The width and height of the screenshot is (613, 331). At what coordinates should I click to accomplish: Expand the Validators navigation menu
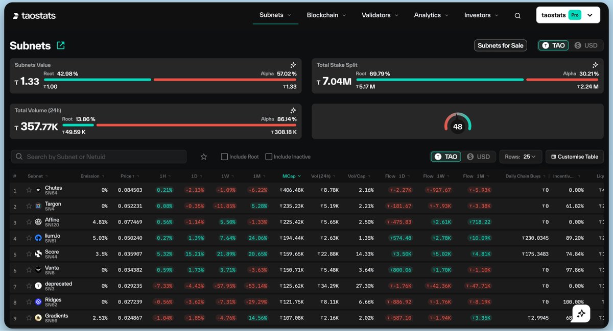click(x=381, y=15)
